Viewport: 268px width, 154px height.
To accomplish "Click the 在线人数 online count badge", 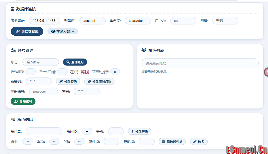I will pyautogui.click(x=63, y=31).
